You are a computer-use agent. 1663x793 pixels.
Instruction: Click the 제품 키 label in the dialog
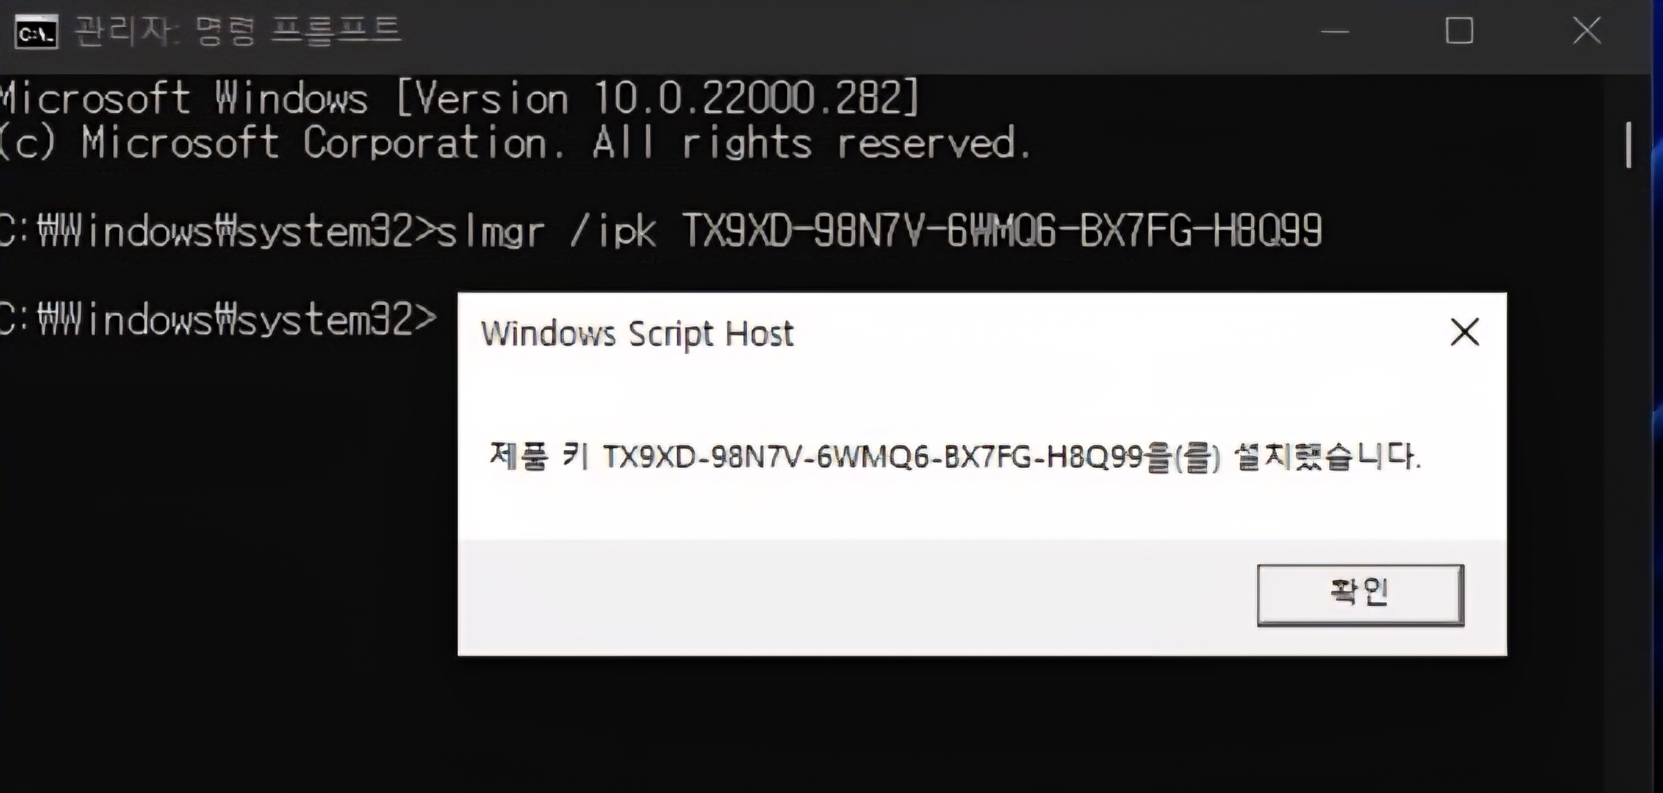(x=539, y=455)
